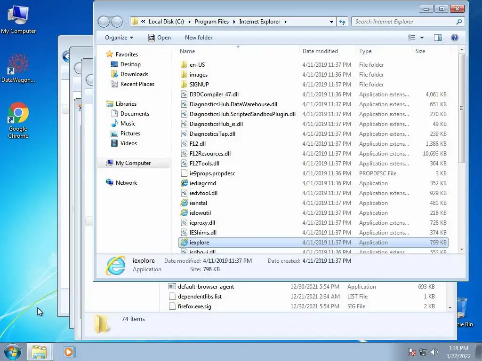The width and height of the screenshot is (482, 361).
Task: Expand arrow after Local Disk (C:) breadcrumb
Action: click(189, 22)
